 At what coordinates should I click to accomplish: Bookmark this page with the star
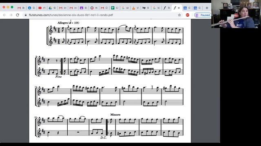pos(179,15)
